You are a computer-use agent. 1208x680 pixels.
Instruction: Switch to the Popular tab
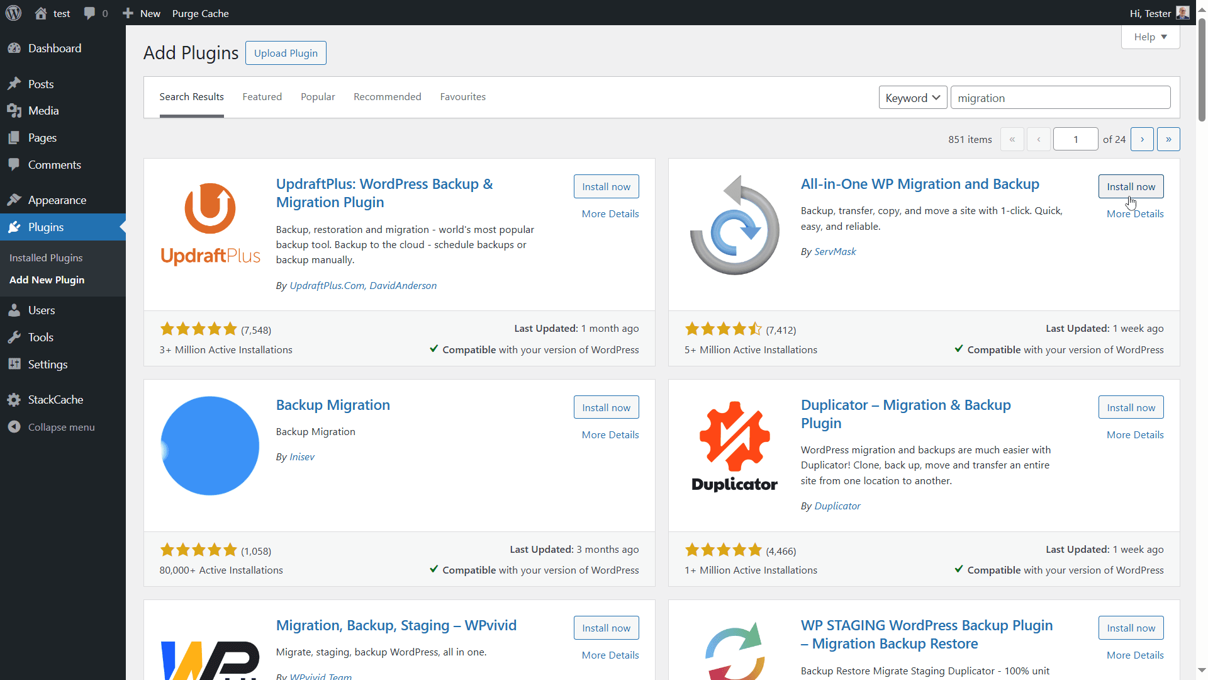click(x=318, y=96)
